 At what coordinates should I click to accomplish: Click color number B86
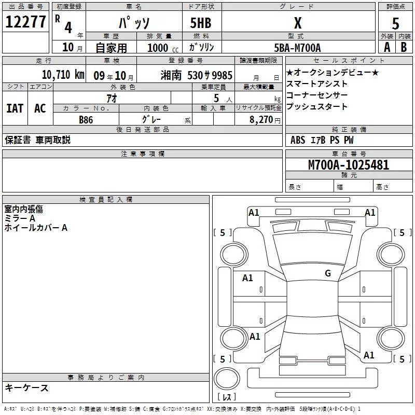tap(86, 120)
